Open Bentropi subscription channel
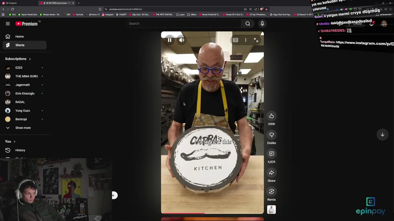The height and width of the screenshot is (221, 394). click(25, 119)
